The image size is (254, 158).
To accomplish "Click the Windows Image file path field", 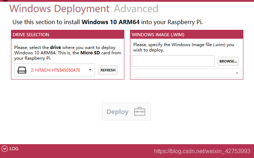I will (x=173, y=61).
